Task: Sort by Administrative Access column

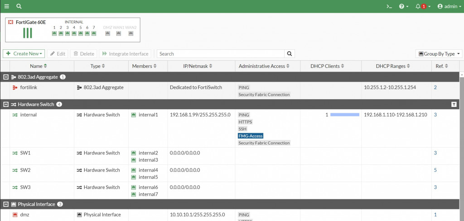Action: tap(264, 66)
